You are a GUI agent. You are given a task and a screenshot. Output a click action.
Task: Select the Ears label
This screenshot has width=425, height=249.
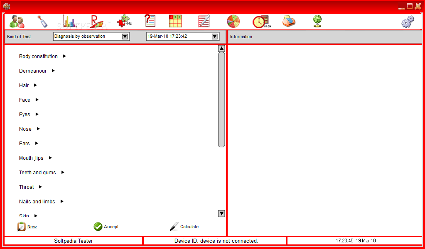coord(25,144)
